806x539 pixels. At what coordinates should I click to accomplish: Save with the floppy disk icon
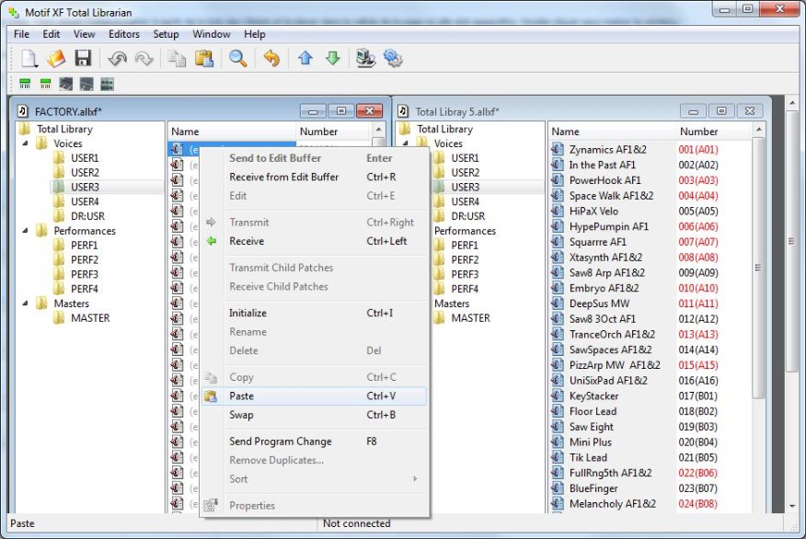pyautogui.click(x=83, y=59)
